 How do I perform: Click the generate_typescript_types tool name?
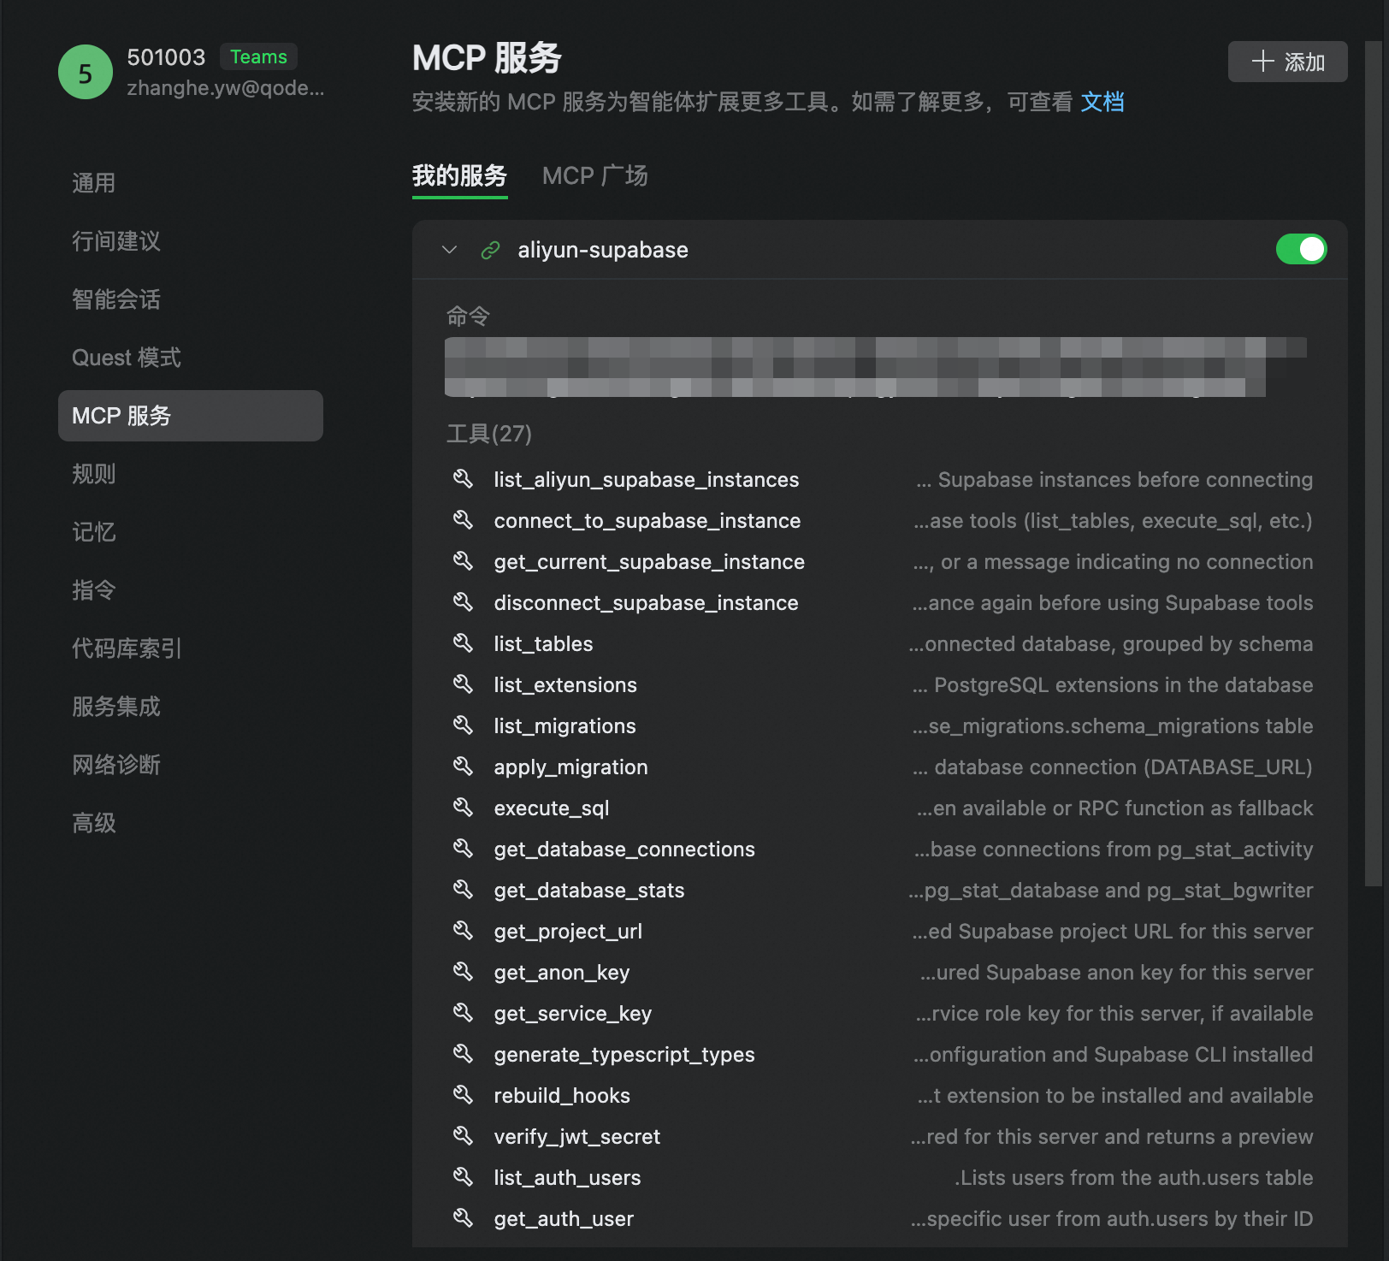(x=624, y=1054)
